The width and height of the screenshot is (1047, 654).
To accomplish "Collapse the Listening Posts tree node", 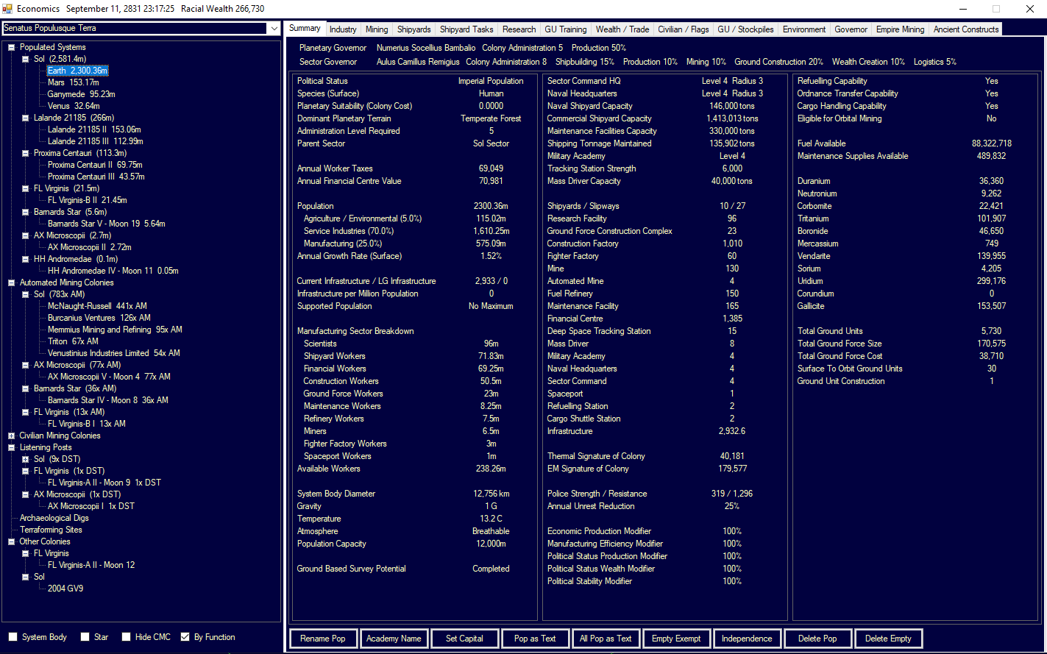I will click(12, 447).
